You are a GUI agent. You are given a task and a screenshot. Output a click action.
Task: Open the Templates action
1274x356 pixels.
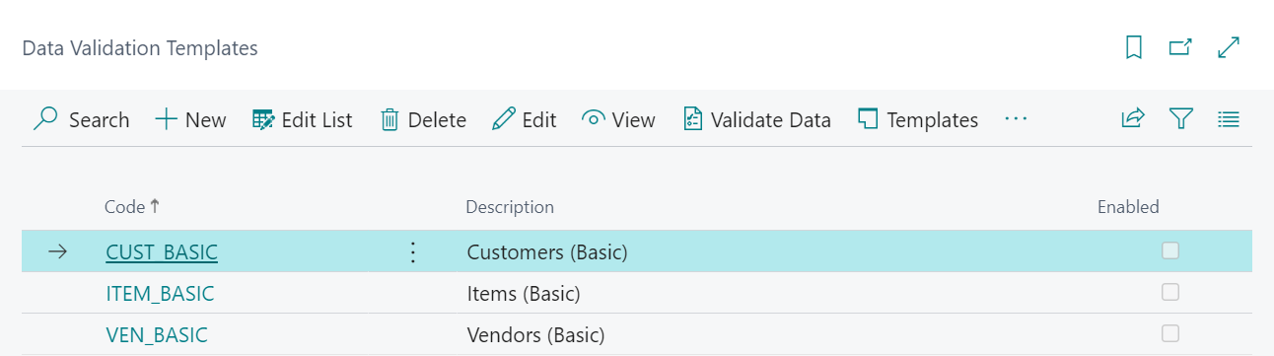pyautogui.click(x=918, y=120)
